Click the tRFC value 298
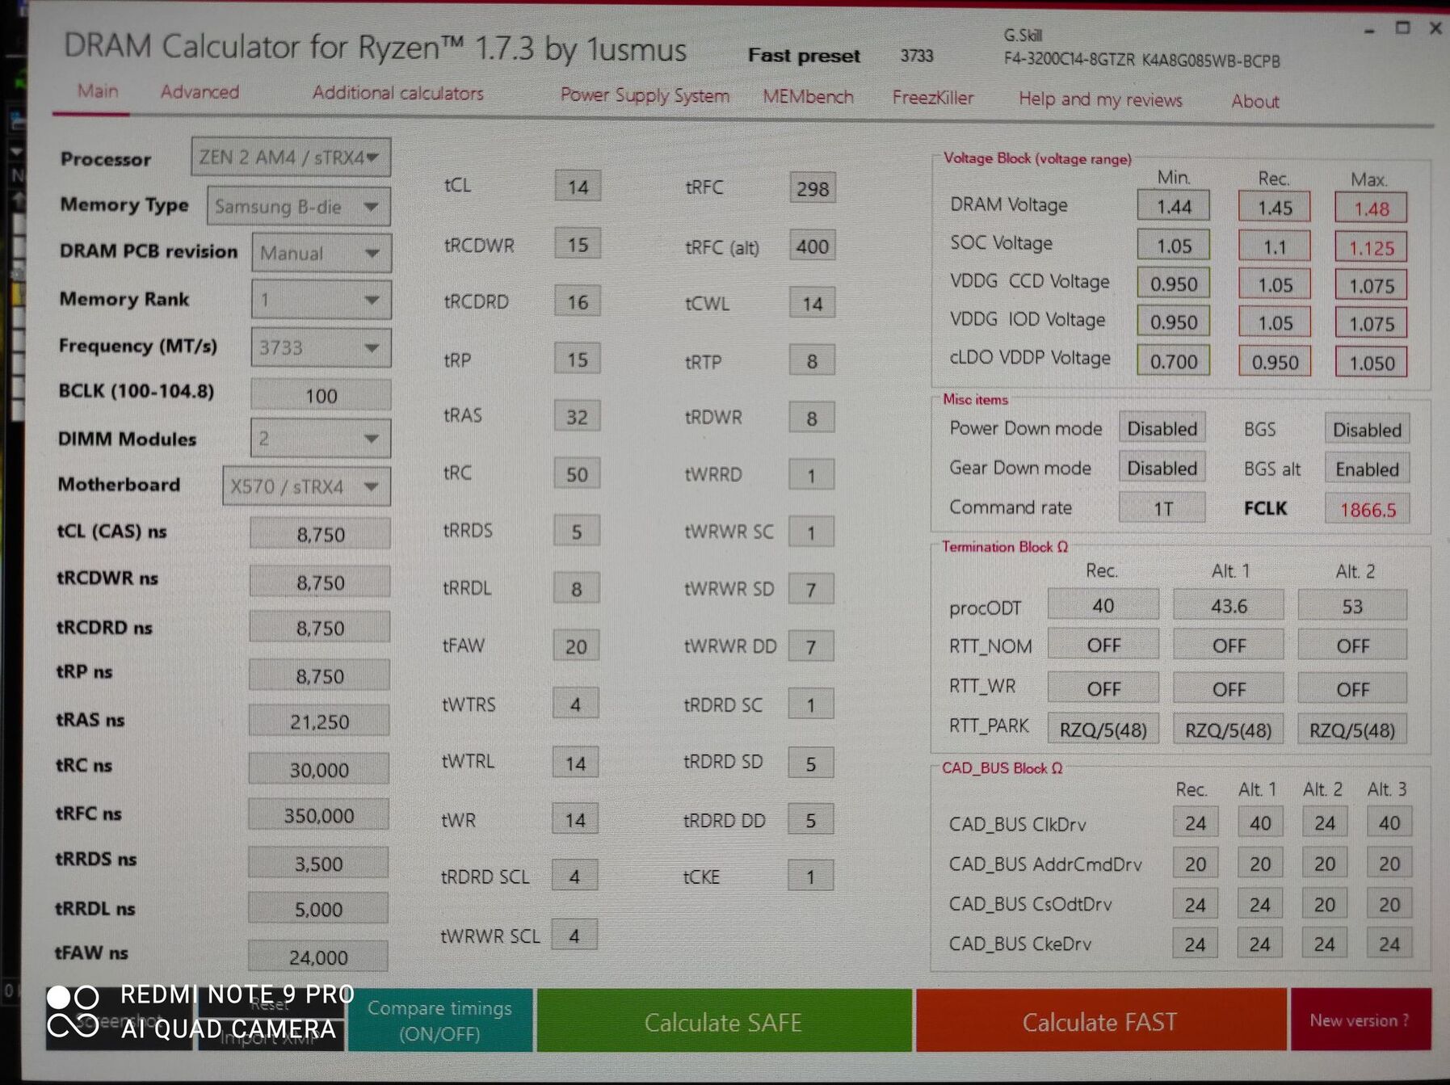Viewport: 1450px width, 1085px height. point(812,188)
